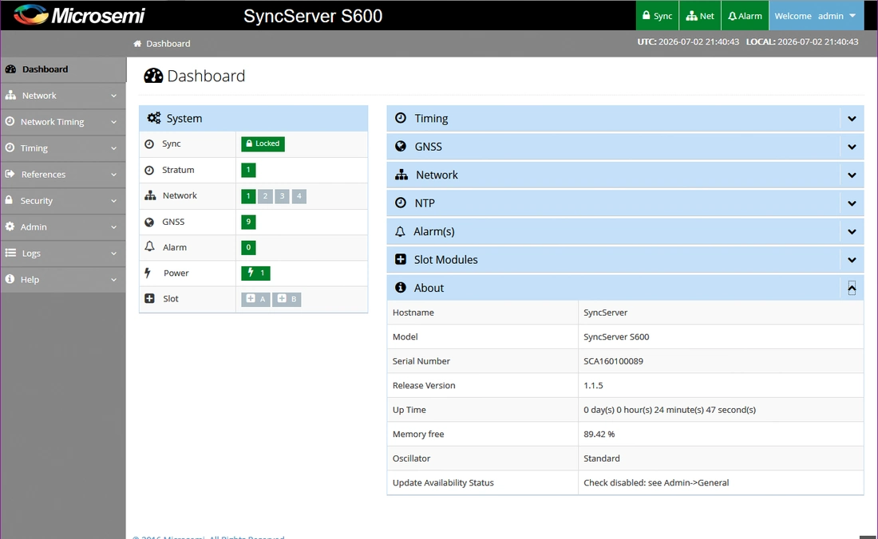Expand the Logs sidebar menu
Image resolution: width=878 pixels, height=539 pixels.
pyautogui.click(x=63, y=254)
